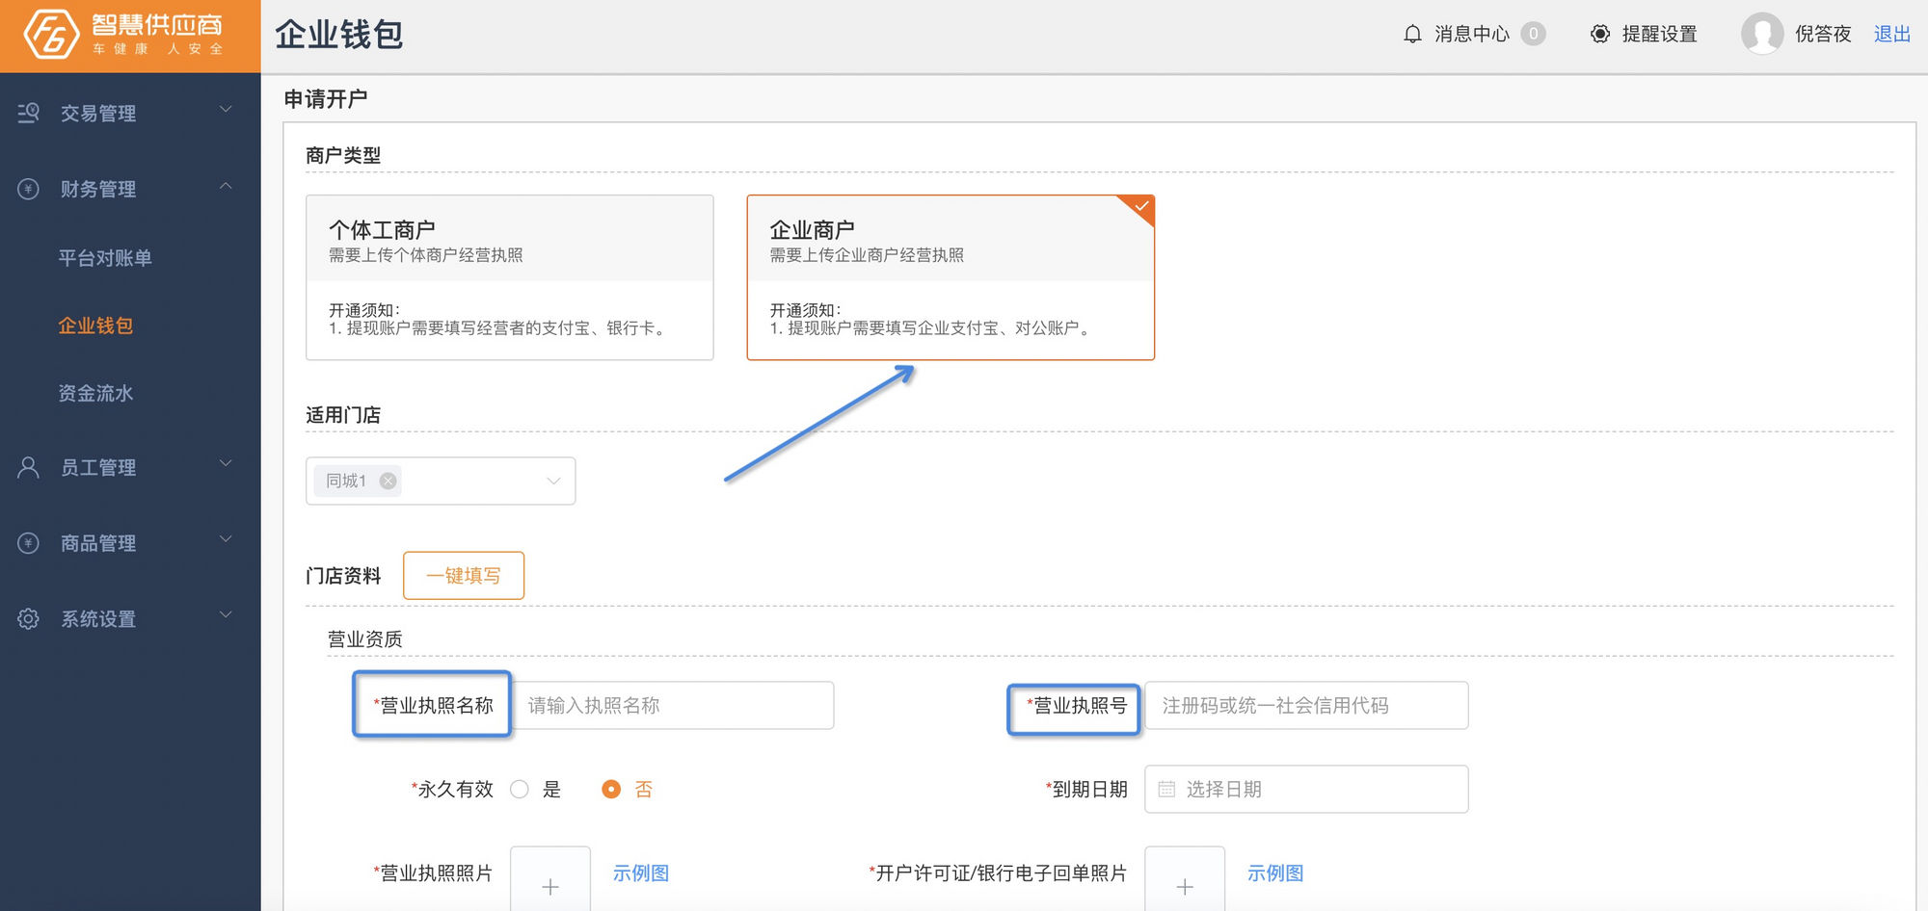Expand the 商品管理 menu chevron
The height and width of the screenshot is (911, 1928).
click(x=226, y=539)
